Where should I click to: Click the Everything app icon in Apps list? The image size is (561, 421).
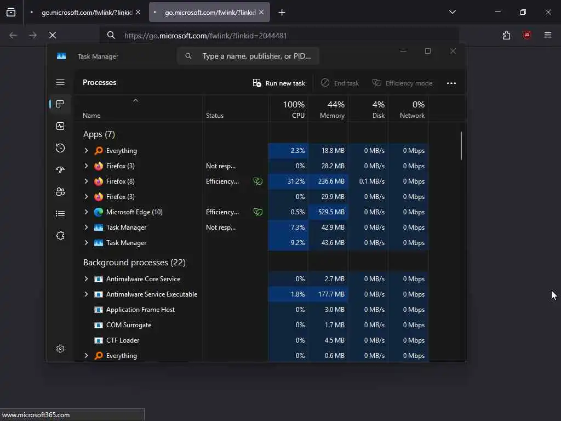point(99,151)
